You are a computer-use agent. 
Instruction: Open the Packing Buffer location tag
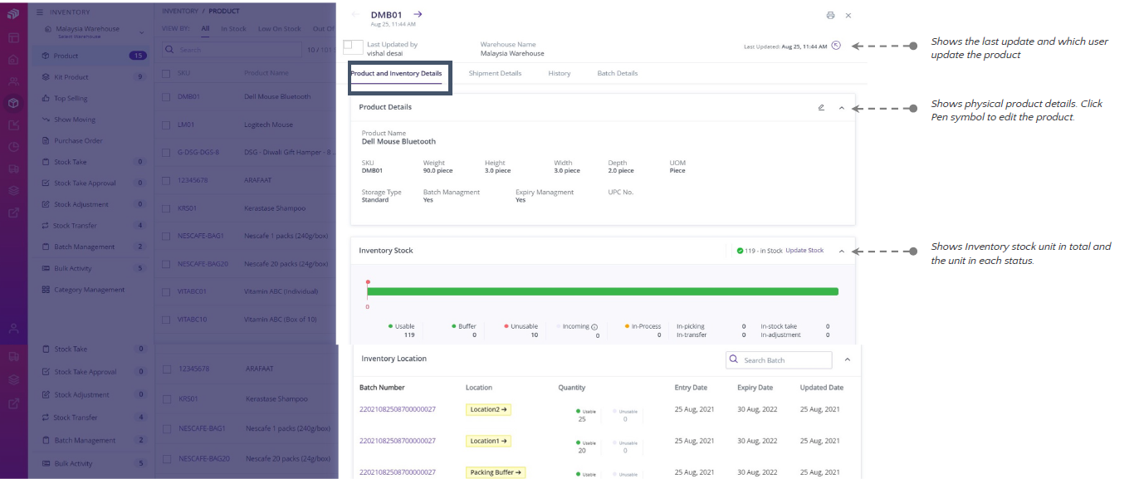pos(496,472)
